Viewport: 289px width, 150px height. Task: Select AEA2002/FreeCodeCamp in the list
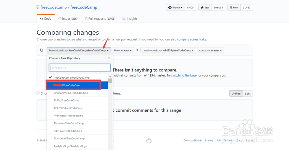(x=77, y=108)
